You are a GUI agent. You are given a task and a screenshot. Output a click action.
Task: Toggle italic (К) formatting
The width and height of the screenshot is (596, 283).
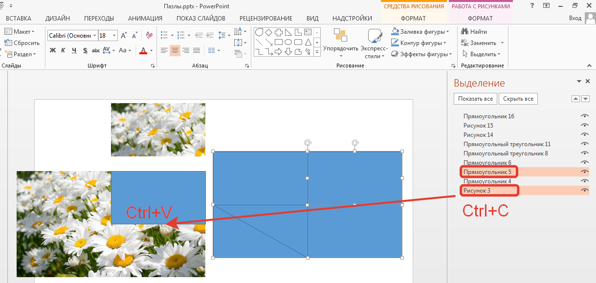(63, 50)
